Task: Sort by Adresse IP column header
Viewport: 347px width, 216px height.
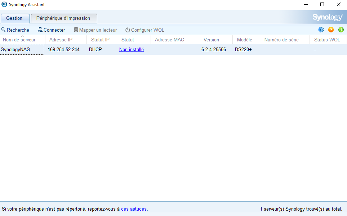Action: pos(66,40)
